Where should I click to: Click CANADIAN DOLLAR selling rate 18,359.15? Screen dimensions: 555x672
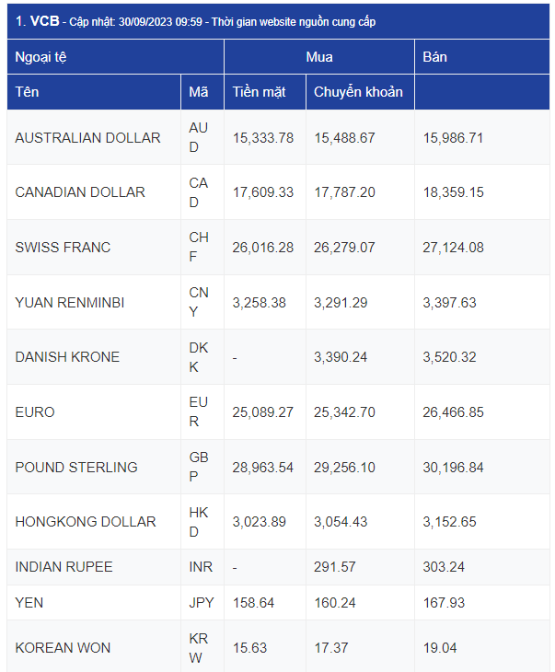click(454, 192)
